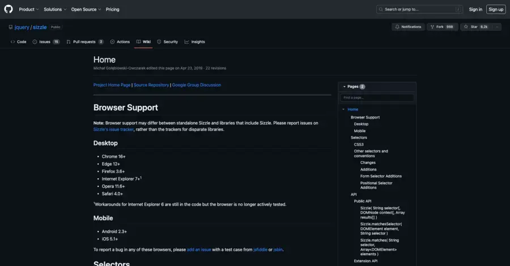This screenshot has width=510, height=266.
Task: Click the Android 2.3+ list item
Action: point(114,231)
